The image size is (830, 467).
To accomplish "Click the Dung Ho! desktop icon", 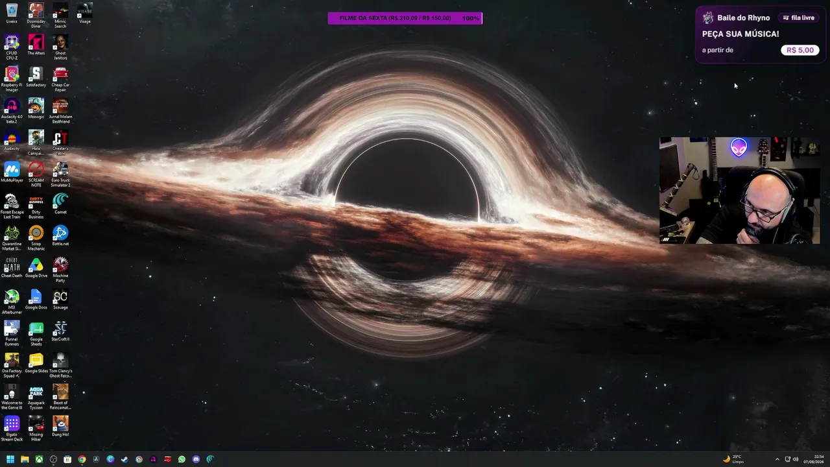I will coord(60,426).
